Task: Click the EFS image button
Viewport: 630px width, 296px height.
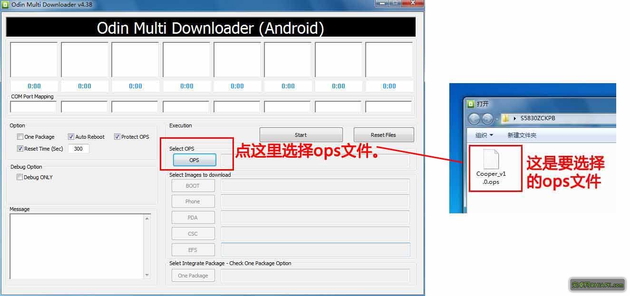Action: point(193,250)
